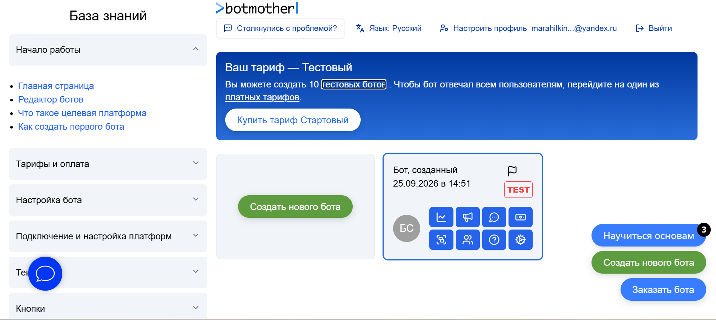Click the botmother logo
This screenshot has width=716, height=320.
point(257,8)
